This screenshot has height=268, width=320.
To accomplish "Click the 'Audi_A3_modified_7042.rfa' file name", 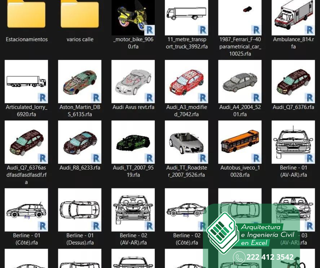I will coord(187,111).
